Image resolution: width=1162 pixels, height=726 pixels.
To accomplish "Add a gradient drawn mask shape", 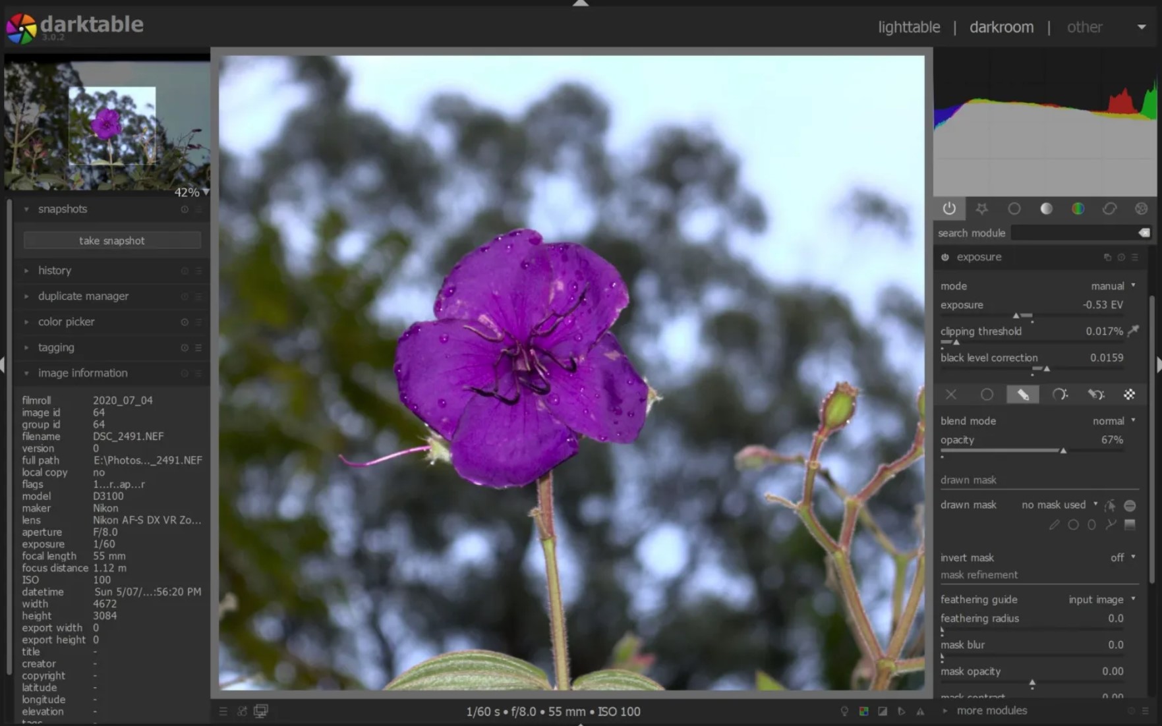I will [1130, 525].
